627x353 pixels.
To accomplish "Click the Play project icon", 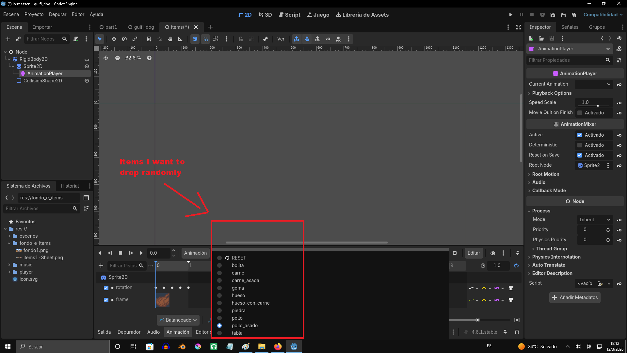I will pos(511,15).
